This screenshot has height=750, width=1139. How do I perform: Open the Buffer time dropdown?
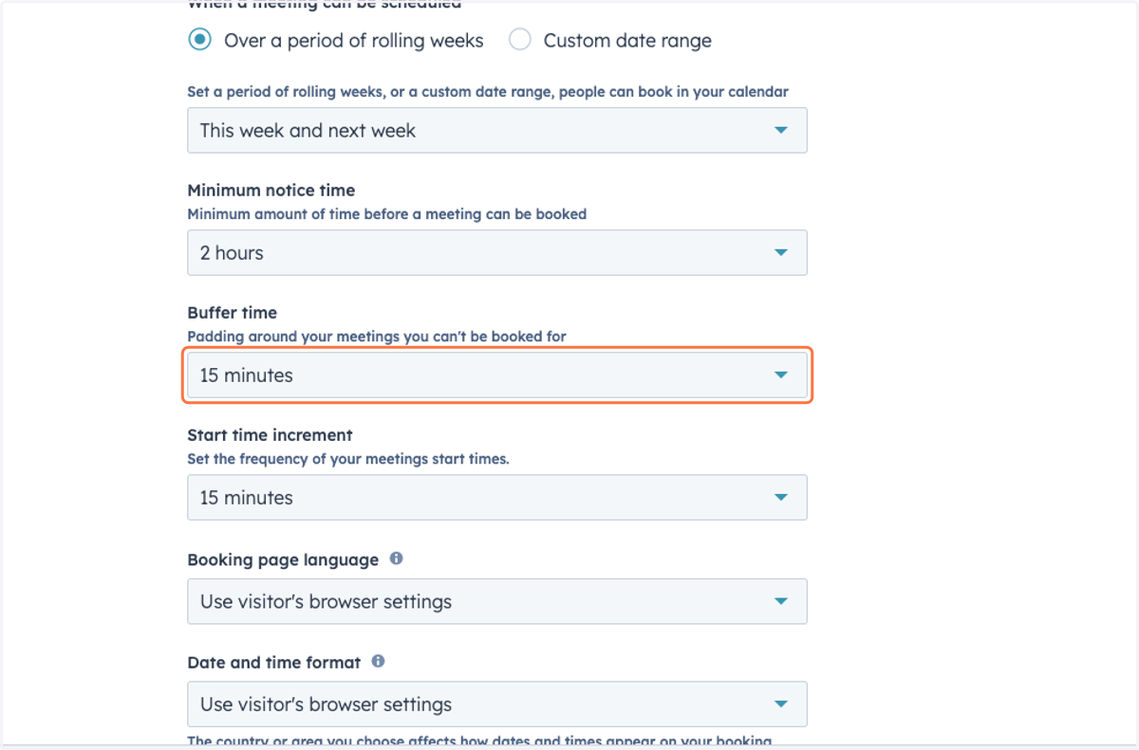(497, 375)
